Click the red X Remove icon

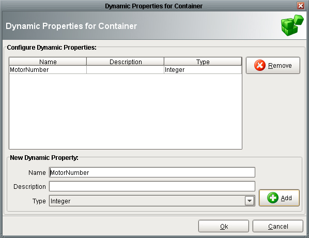260,65
